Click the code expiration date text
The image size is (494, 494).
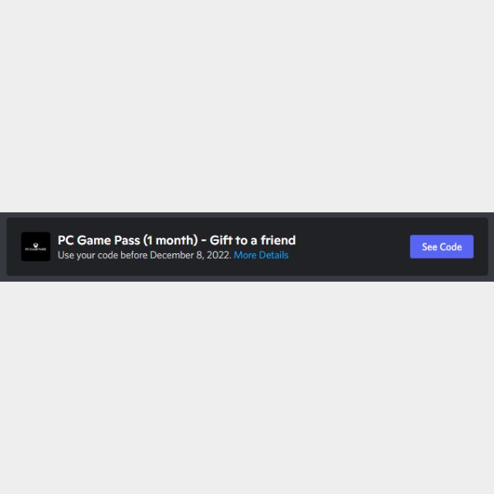pos(144,255)
